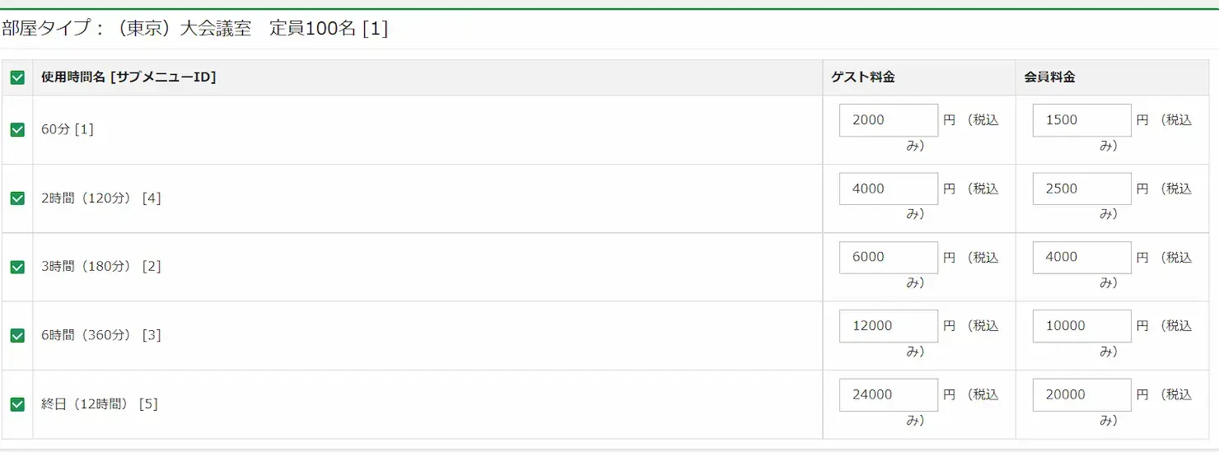Select the member fee input with 20000
The image size is (1219, 452).
click(1082, 394)
